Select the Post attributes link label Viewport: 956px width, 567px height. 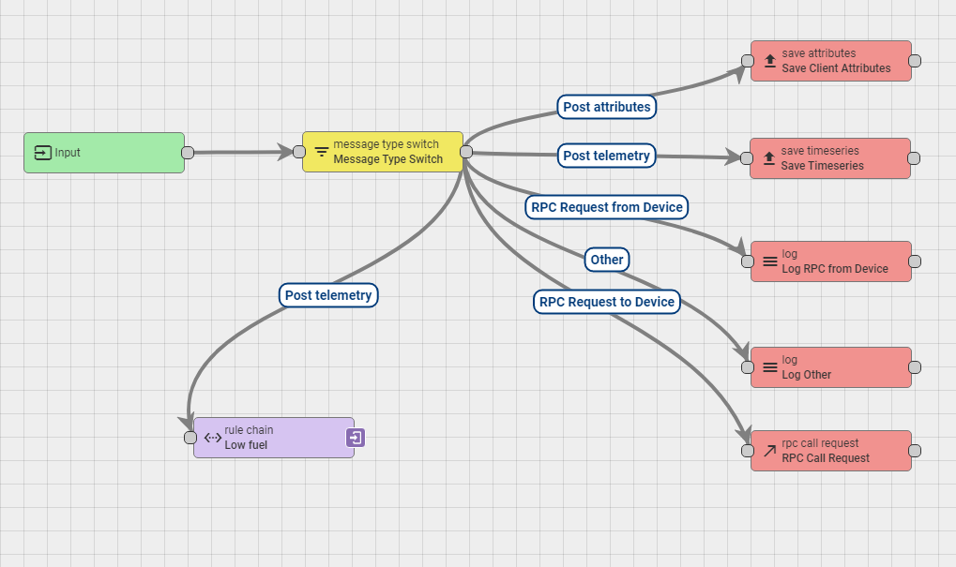[x=606, y=107]
